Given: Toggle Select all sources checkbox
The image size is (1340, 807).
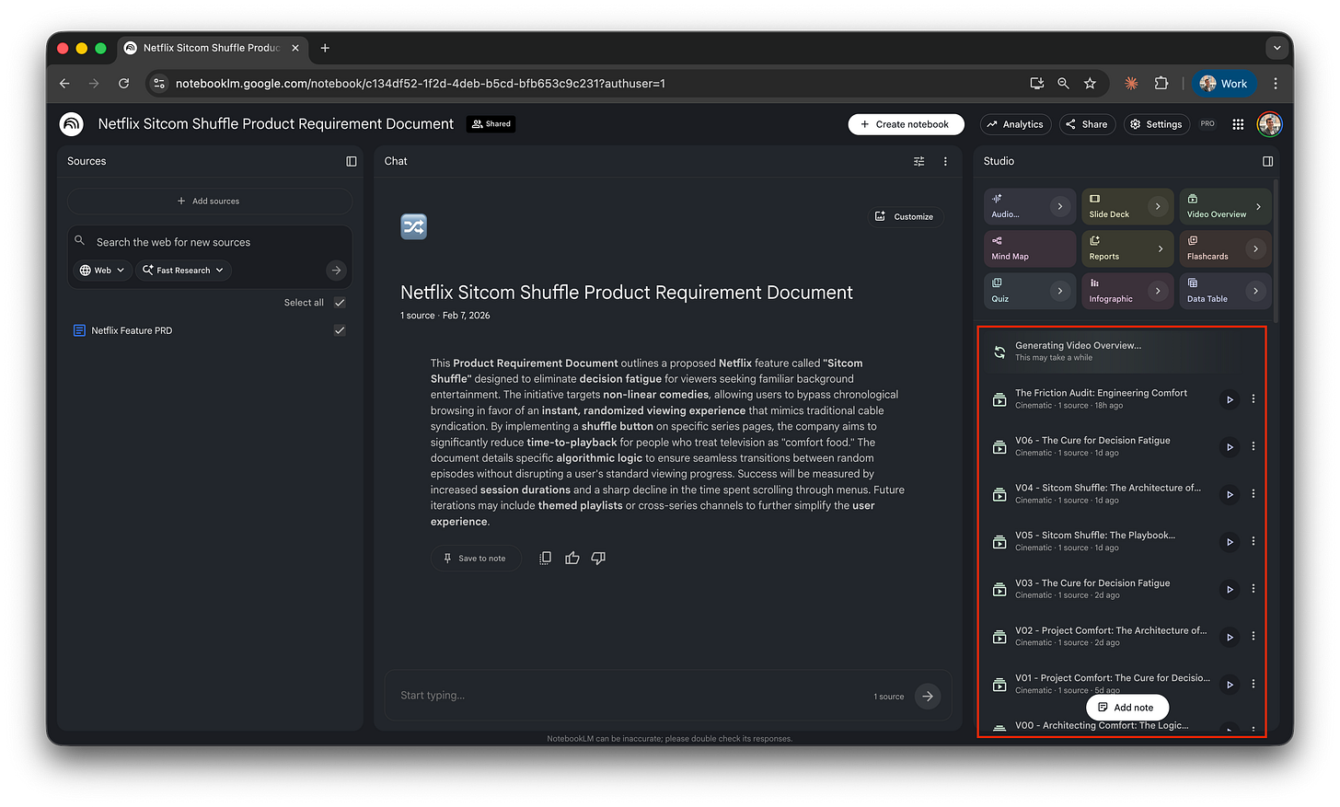Looking at the screenshot, I should pyautogui.click(x=340, y=303).
